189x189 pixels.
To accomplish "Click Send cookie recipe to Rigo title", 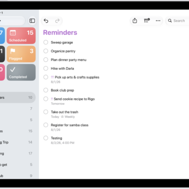I will [74, 99].
